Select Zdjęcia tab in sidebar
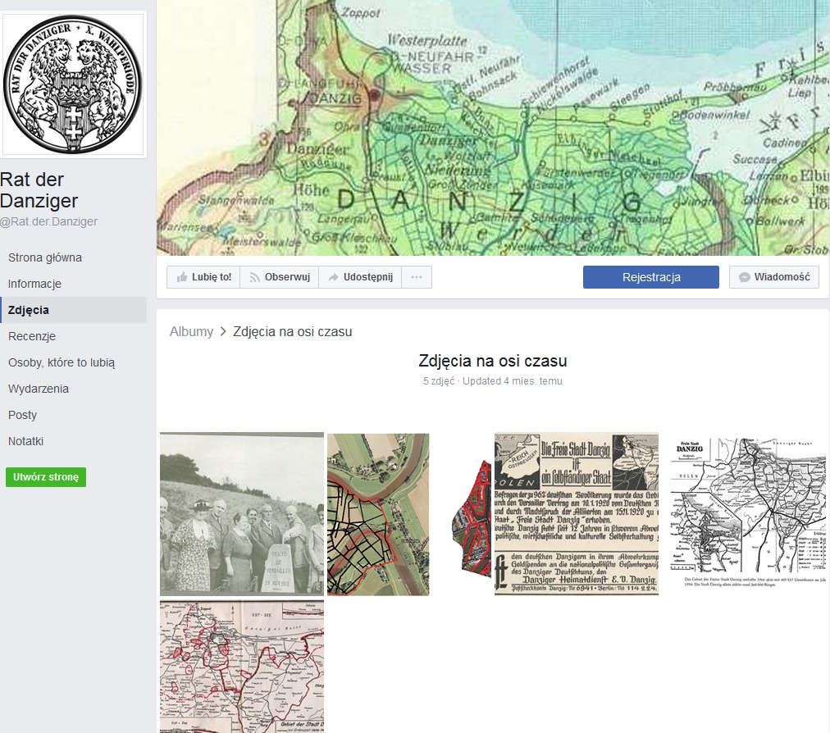Screen dimensions: 830x733 coord(29,310)
